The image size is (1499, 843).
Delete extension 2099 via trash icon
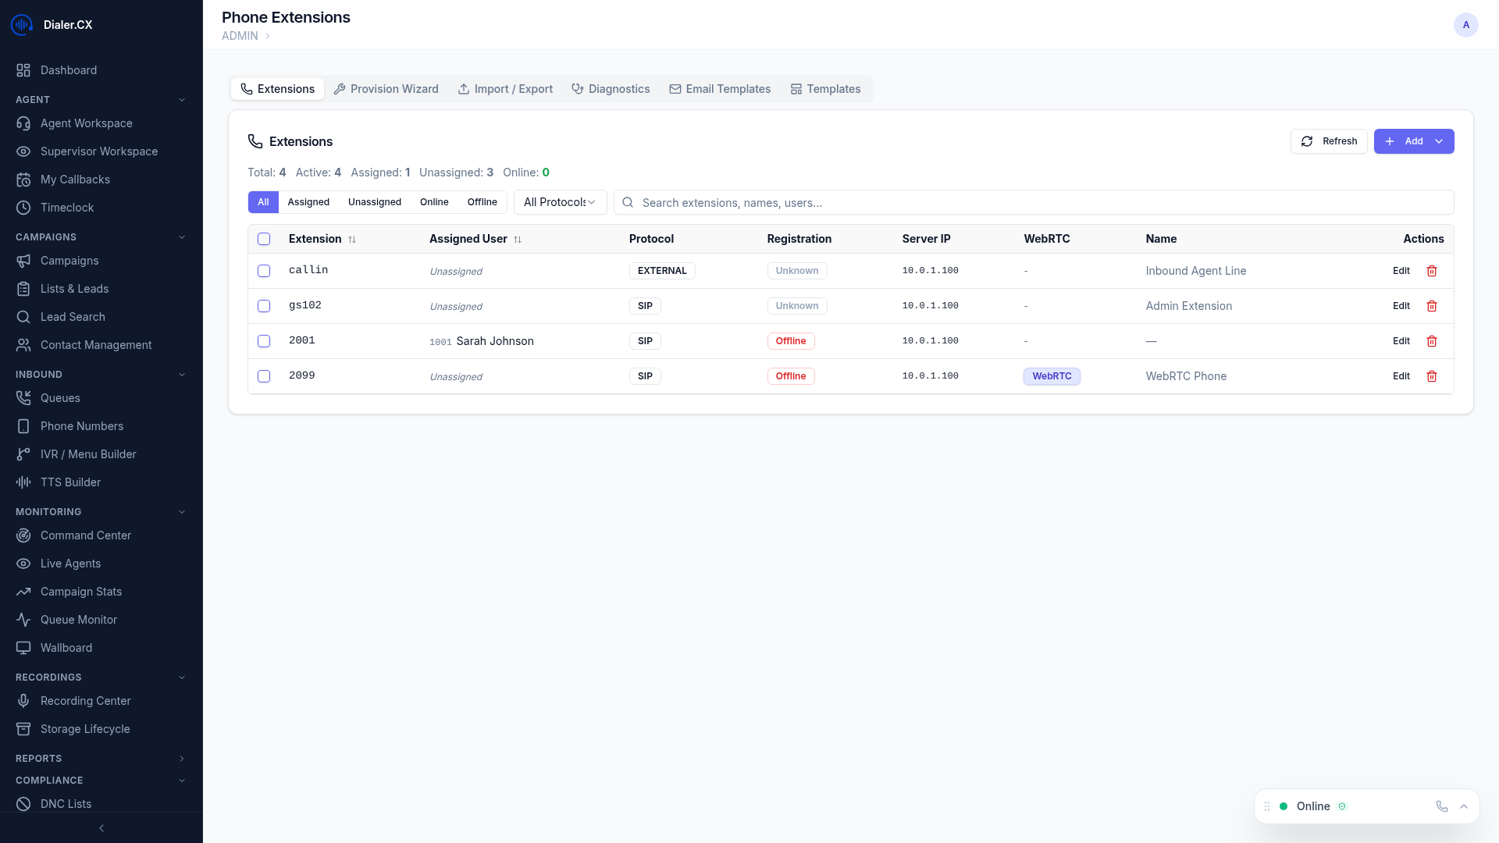point(1432,376)
